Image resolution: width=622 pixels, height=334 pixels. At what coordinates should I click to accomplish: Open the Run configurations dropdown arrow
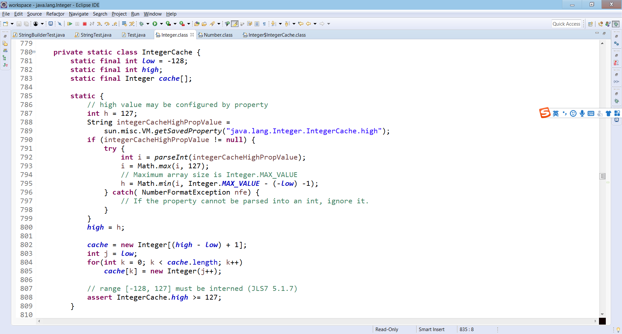161,24
